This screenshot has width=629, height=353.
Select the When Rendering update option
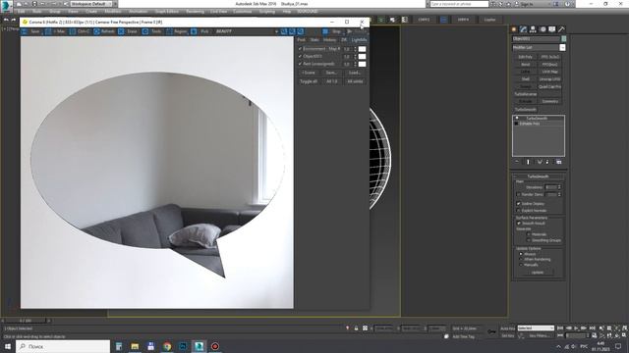pyautogui.click(x=521, y=259)
